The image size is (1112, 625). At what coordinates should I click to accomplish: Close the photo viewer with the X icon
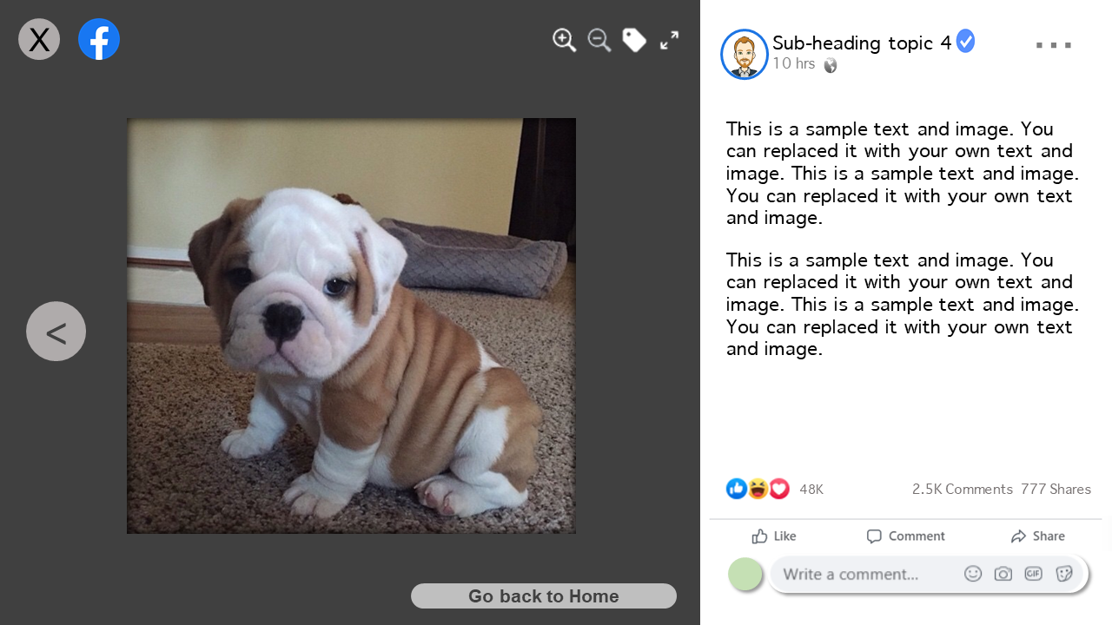point(39,39)
